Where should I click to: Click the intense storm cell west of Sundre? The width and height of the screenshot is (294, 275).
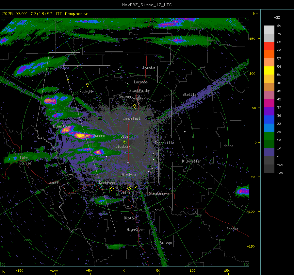[x=81, y=135]
